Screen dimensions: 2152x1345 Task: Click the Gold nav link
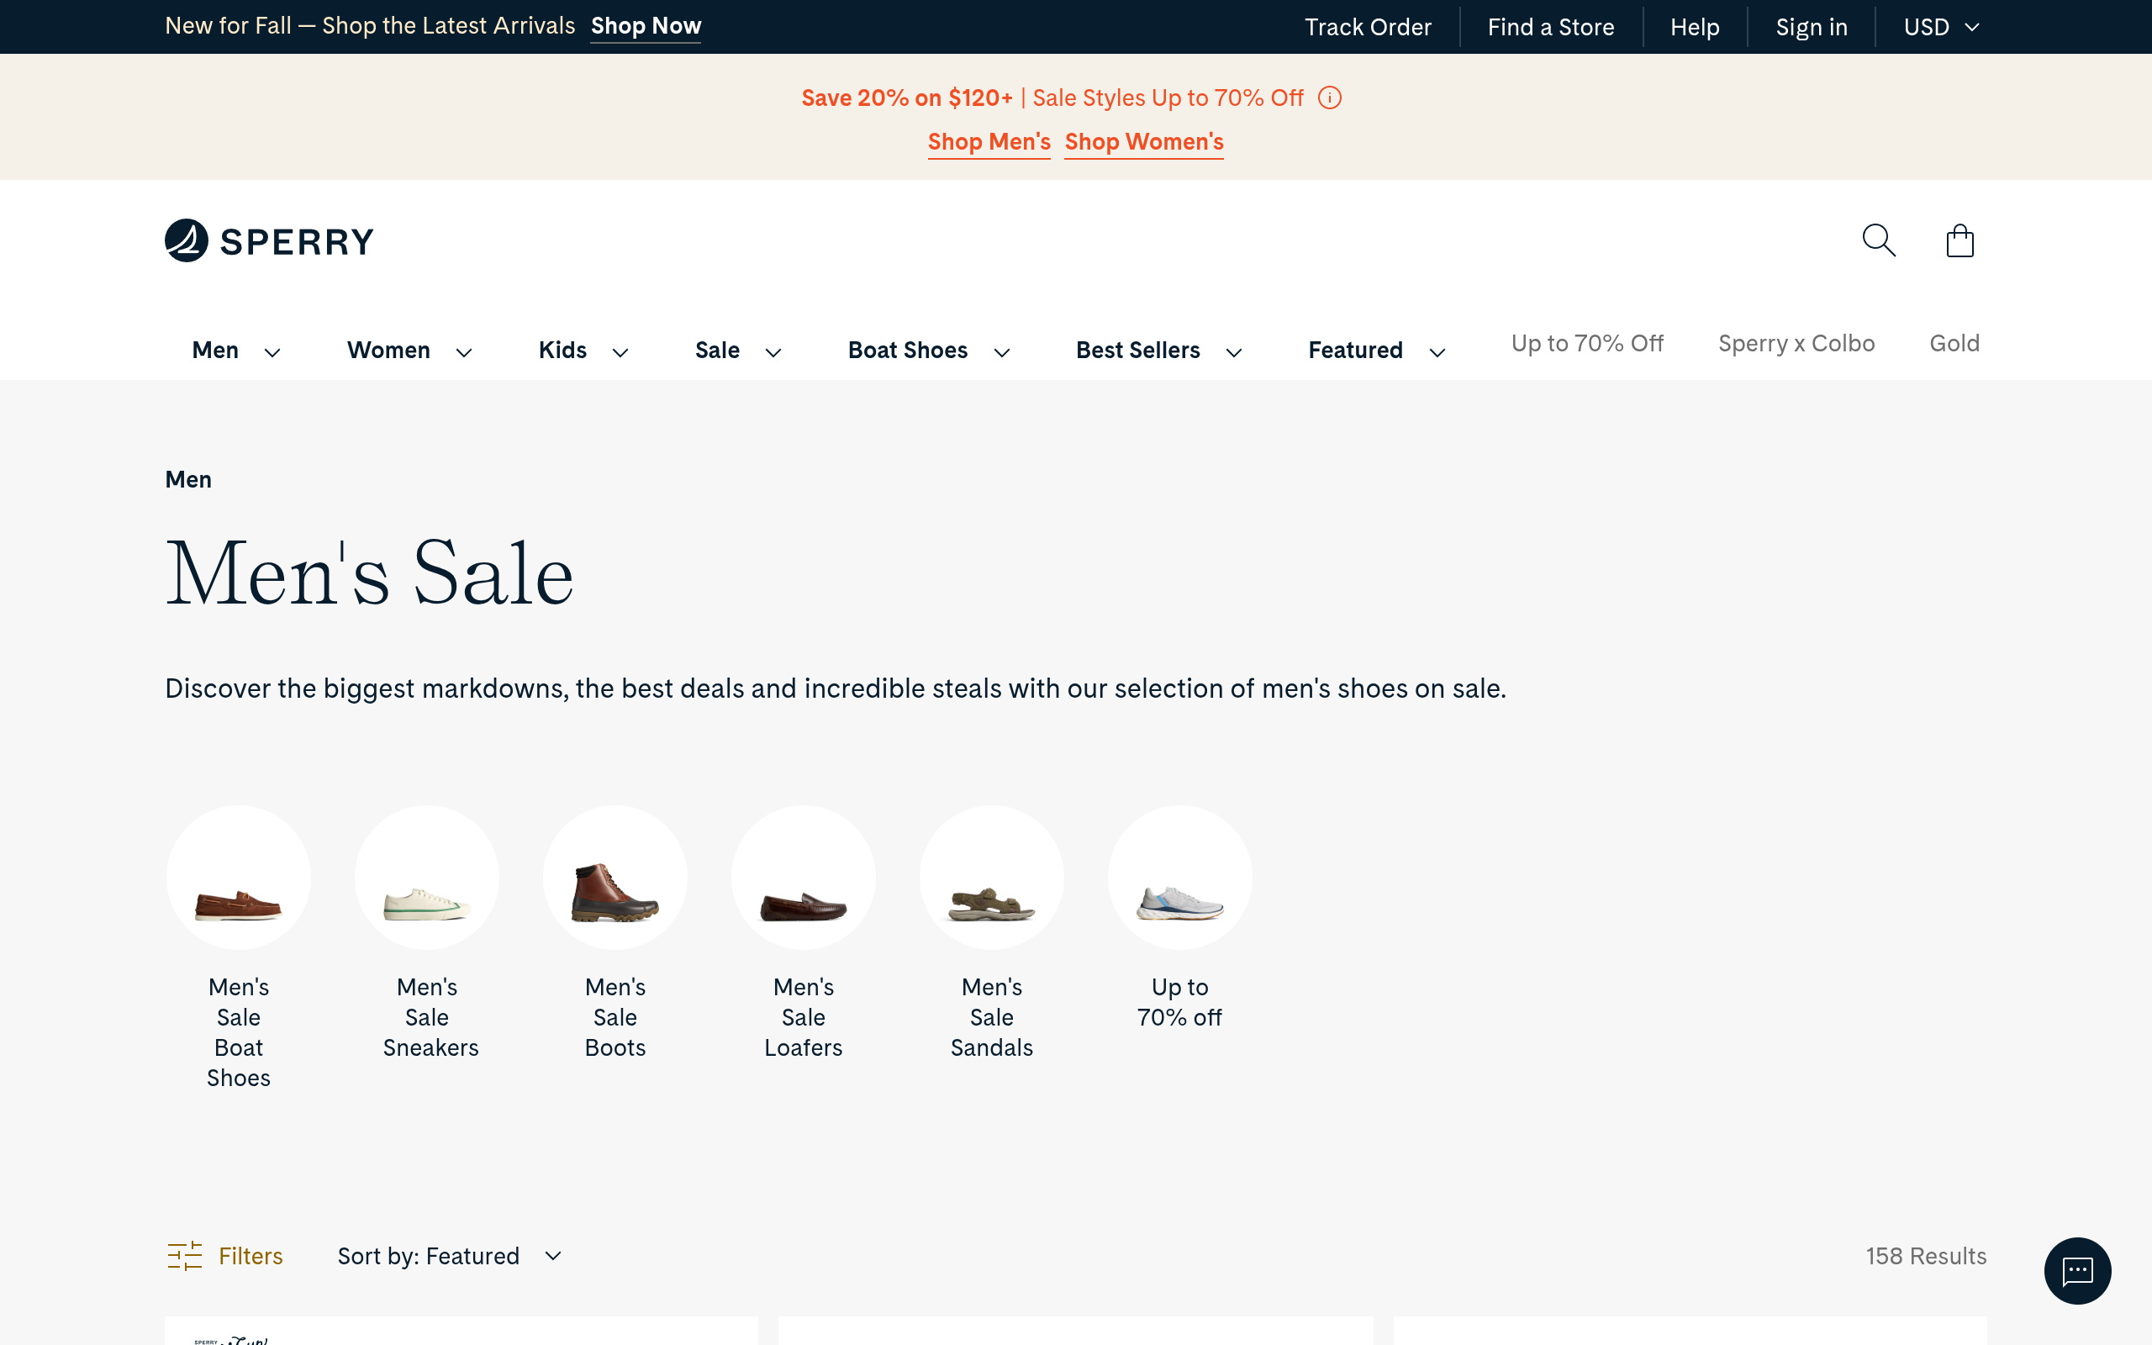[x=1954, y=343]
